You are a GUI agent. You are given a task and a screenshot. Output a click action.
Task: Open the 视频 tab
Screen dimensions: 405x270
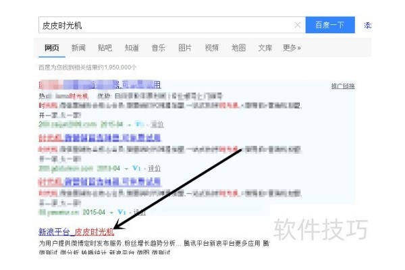click(211, 48)
